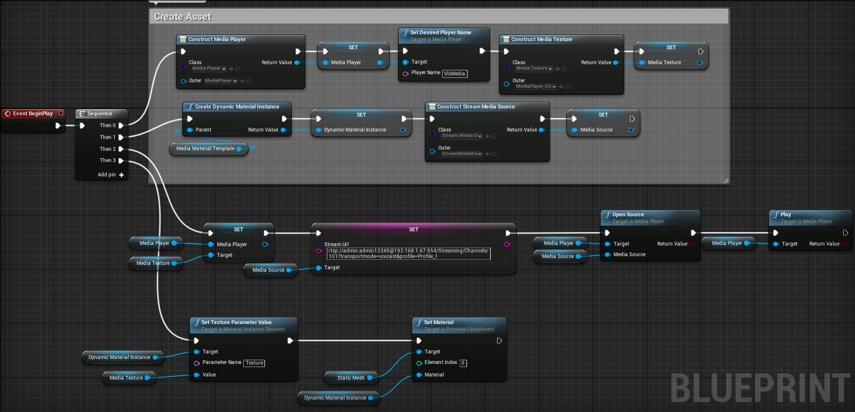Click the Player Name field showing VlcMedia
This screenshot has width=855, height=412.
[x=454, y=74]
